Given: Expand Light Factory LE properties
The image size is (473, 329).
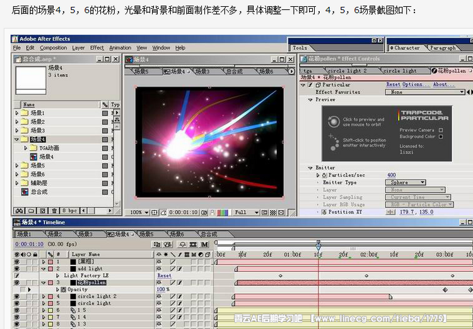Looking at the screenshot, I should tap(57, 276).
